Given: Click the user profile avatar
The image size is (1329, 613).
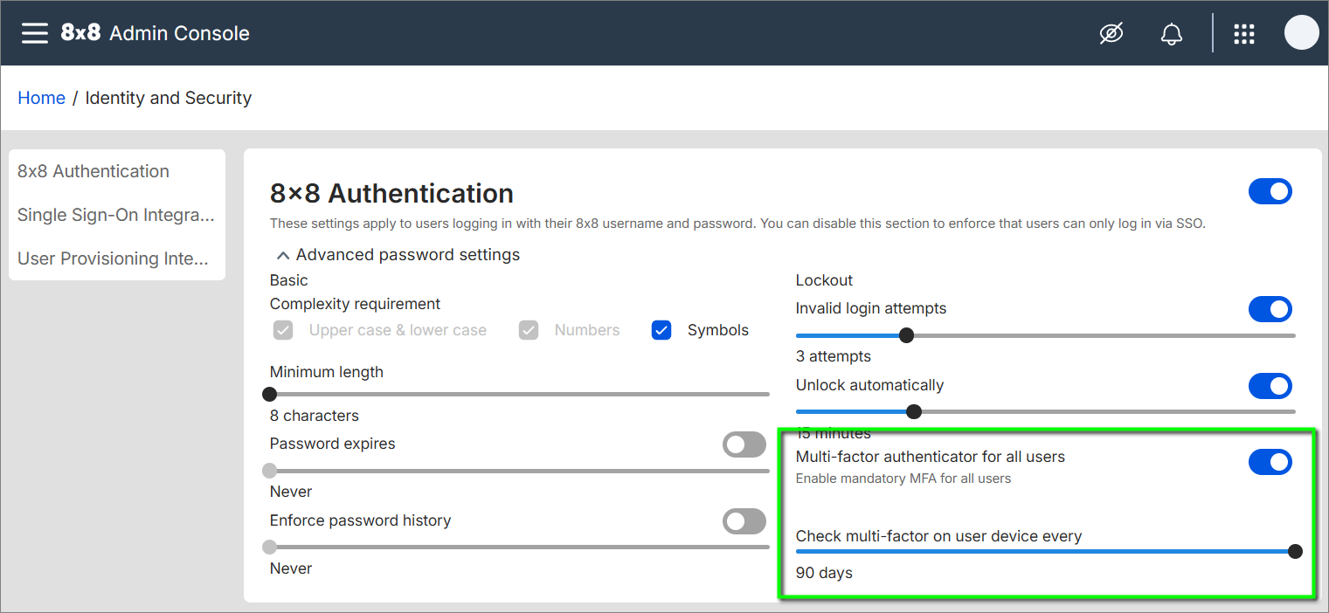Looking at the screenshot, I should tap(1301, 33).
